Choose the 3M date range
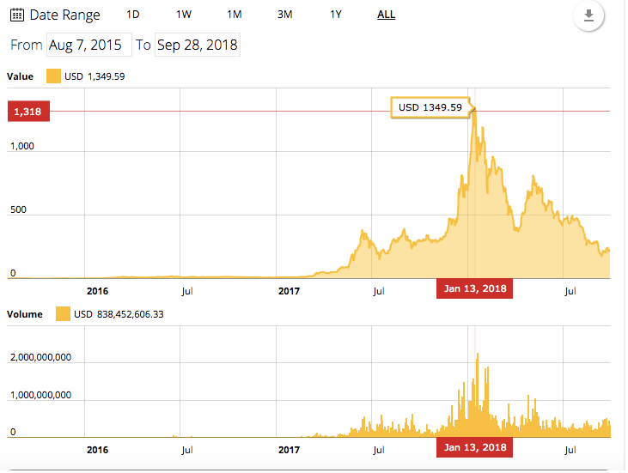Screen dimensions: 628x473 pos(284,15)
